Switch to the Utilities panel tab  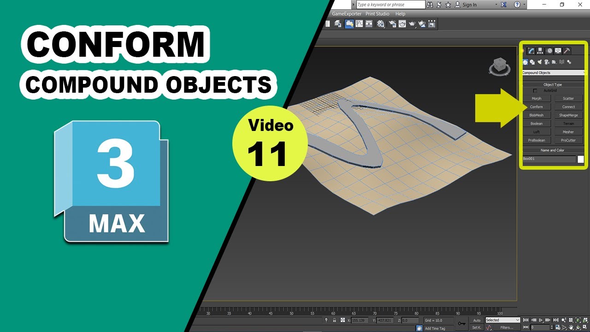point(567,51)
